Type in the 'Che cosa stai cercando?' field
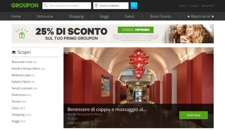 [x=69, y=6]
